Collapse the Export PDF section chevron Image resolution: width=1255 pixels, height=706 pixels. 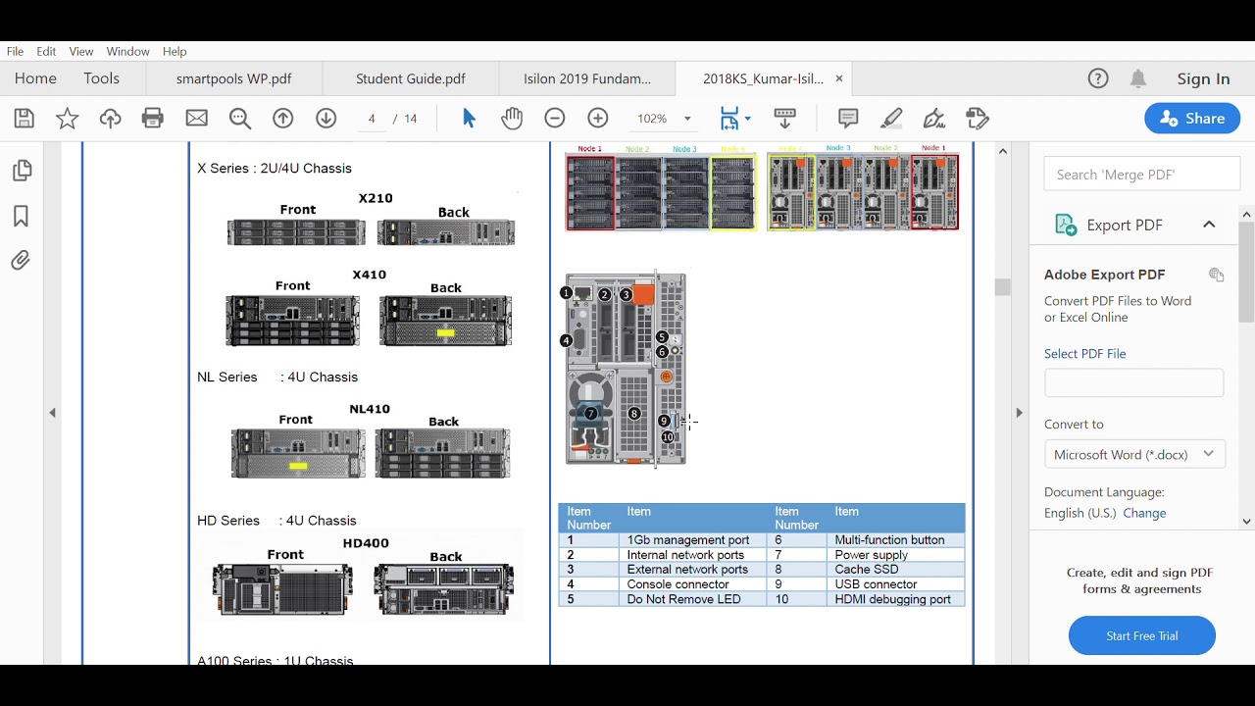[x=1209, y=225]
